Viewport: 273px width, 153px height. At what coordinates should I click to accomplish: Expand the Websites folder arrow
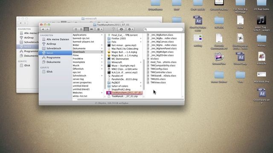(102, 93)
